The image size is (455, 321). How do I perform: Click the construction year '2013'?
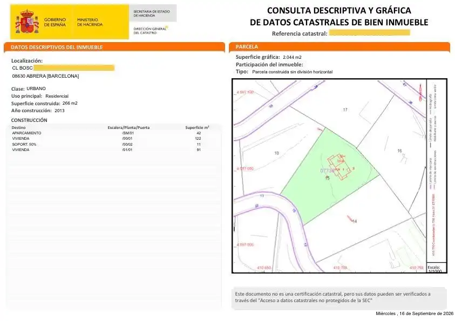[59, 111]
